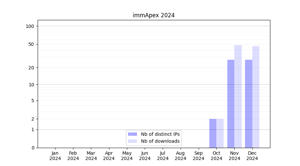The width and height of the screenshot is (300, 166).
Task: Click the Nov 2024 downloads bar
Action: point(238,96)
